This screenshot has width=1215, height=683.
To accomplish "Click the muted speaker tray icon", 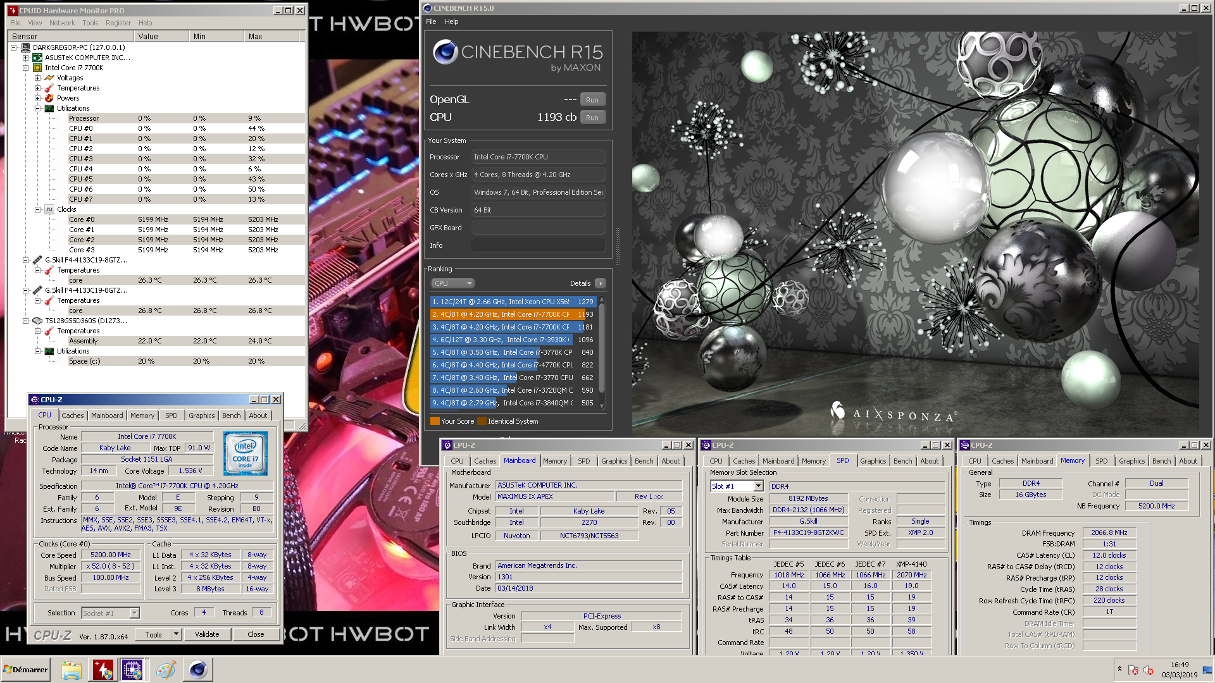I will click(1149, 670).
